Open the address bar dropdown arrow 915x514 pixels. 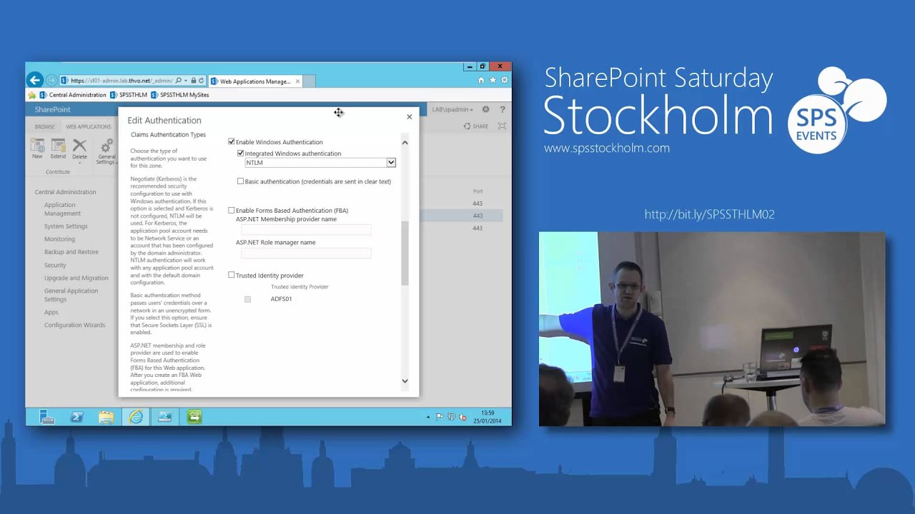[187, 81]
